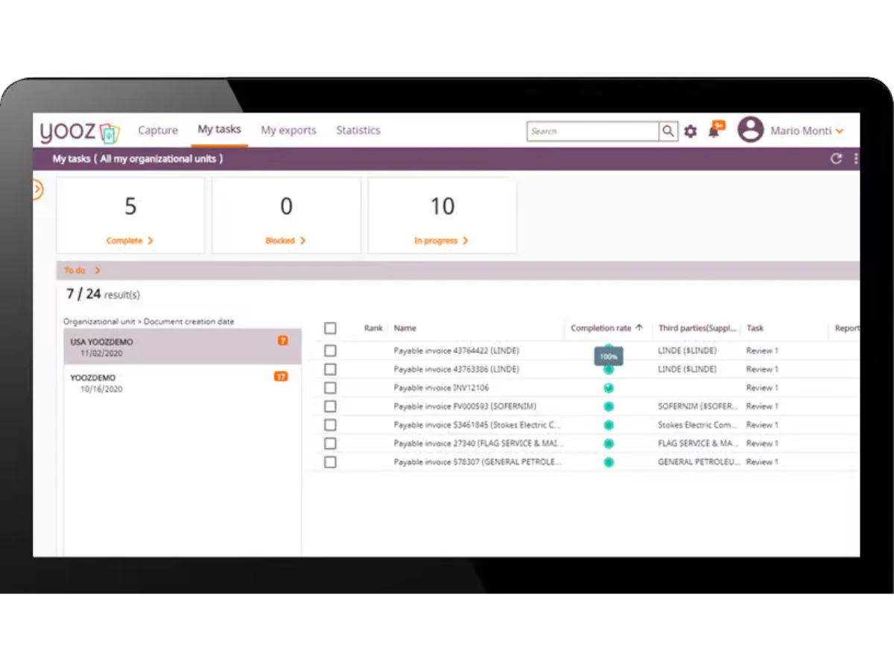Refresh the My tasks list
Image resolution: width=894 pixels, height=670 pixels.
pos(836,159)
